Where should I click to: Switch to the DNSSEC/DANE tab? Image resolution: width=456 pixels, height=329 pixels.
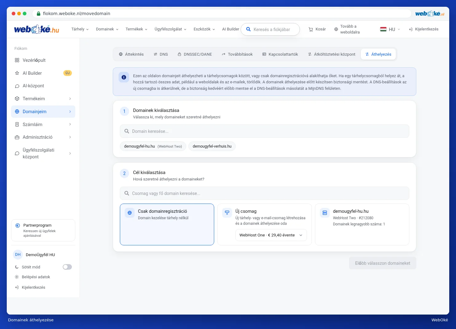195,54
